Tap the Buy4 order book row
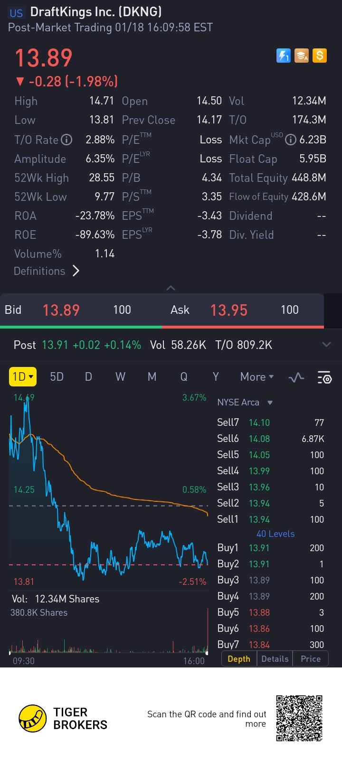Image resolution: width=342 pixels, height=770 pixels. tap(271, 596)
